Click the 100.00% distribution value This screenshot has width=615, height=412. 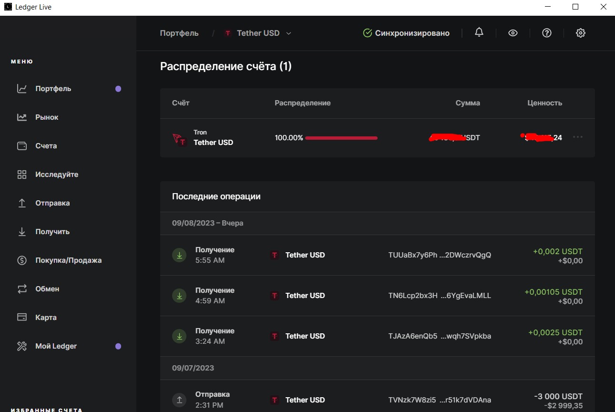[289, 138]
